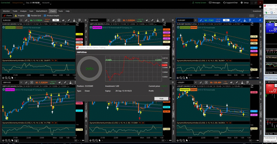Click the yellow 1.1209 price bubble on EUR/USD
The height and width of the screenshot is (144, 277).
pyautogui.click(x=79, y=34)
